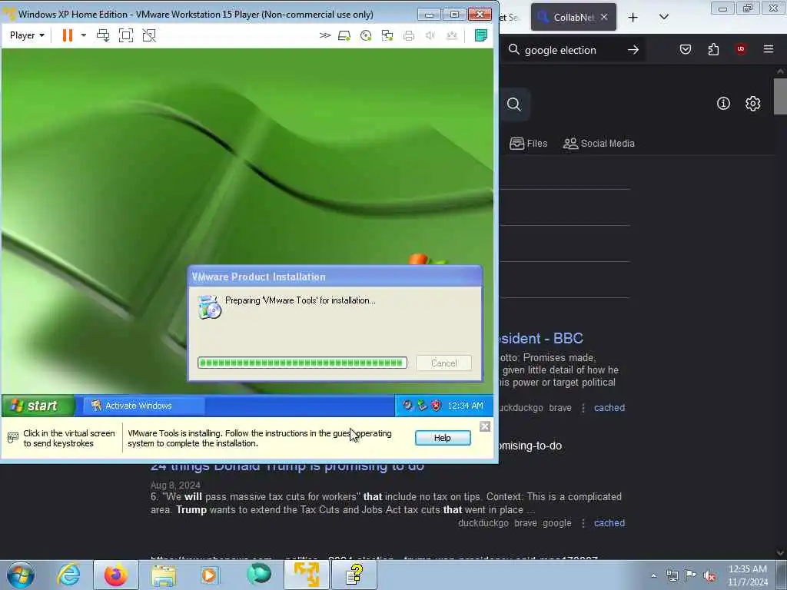Viewport: 787px width, 590px height.
Task: Switch to the CollabNet browser tab
Action: click(573, 17)
